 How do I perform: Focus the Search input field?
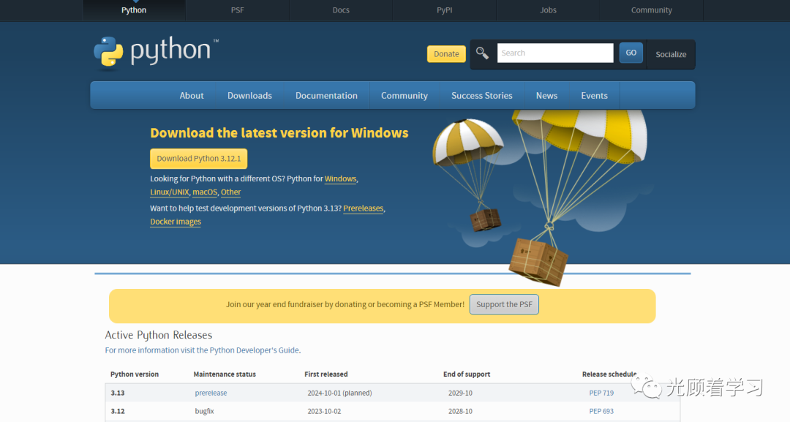[x=555, y=53]
